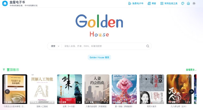Expand the 搜索 type dropdown

[x=55, y=46]
